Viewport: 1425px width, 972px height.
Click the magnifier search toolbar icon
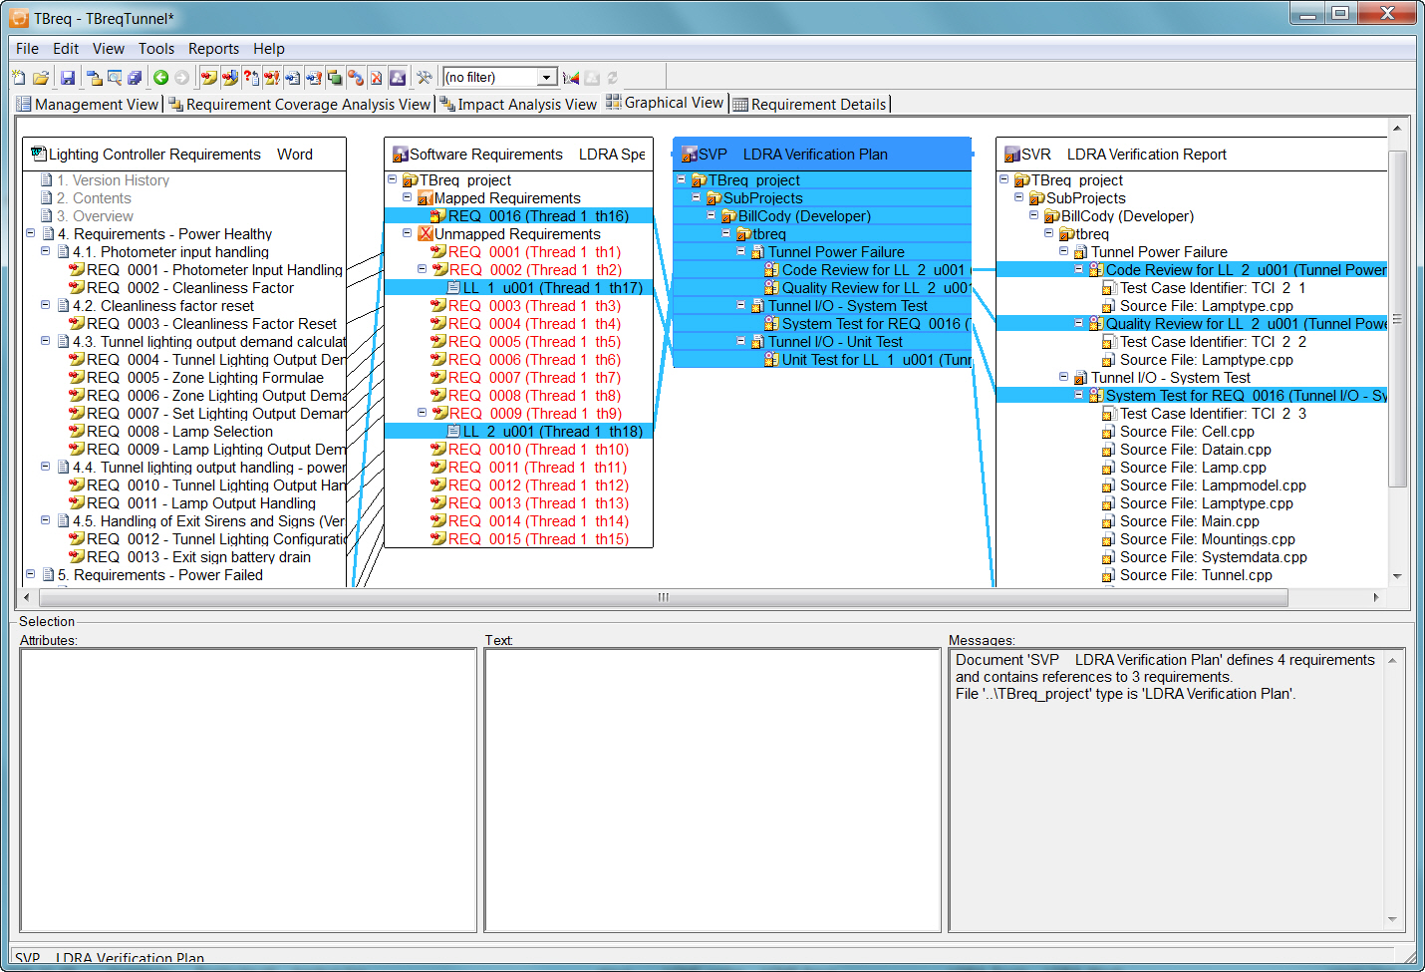coord(115,78)
